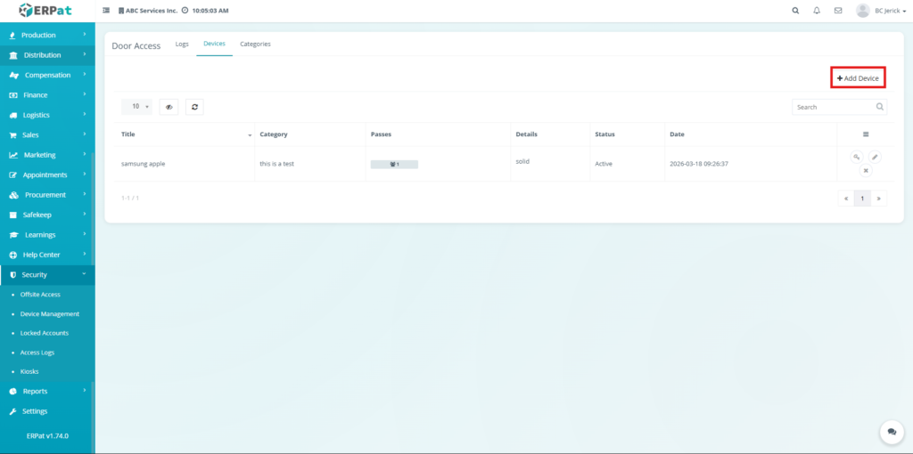Delete the samsung apple device row
Image resolution: width=913 pixels, height=454 pixels.
(865, 170)
